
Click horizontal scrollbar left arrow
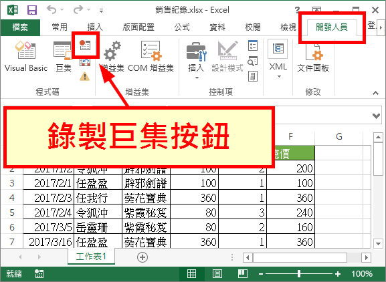click(x=248, y=258)
